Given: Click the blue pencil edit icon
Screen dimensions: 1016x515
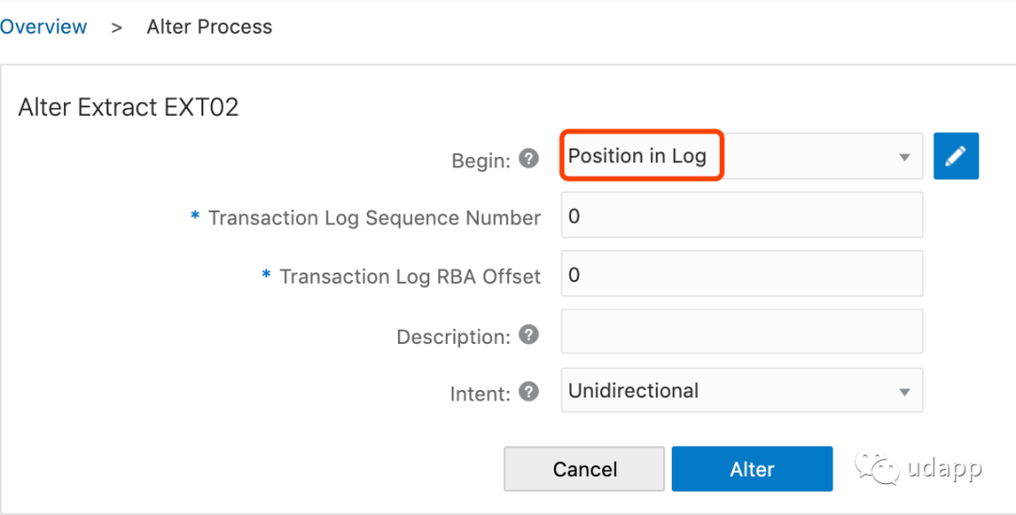Looking at the screenshot, I should tap(956, 156).
